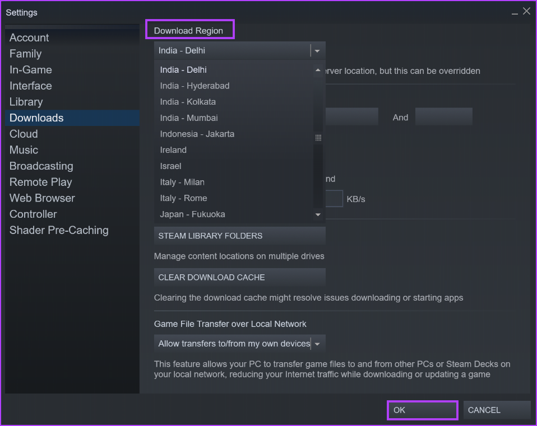Viewport: 537px width, 426px height.
Task: Dismiss the dialog with CANCEL
Action: click(x=497, y=410)
